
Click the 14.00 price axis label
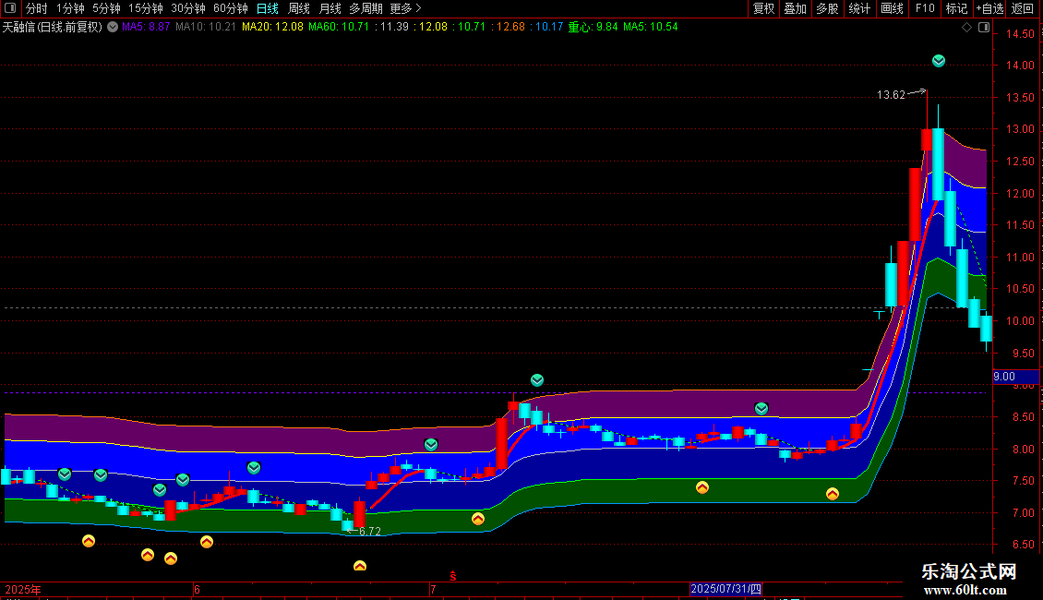click(x=1020, y=66)
